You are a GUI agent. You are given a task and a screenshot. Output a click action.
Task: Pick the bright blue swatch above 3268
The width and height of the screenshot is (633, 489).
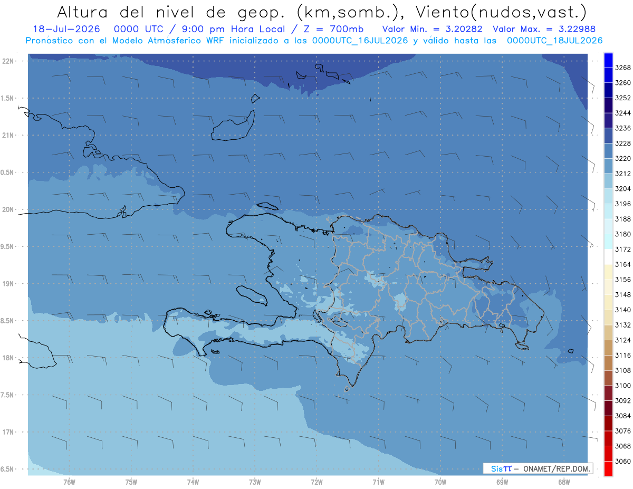click(608, 60)
